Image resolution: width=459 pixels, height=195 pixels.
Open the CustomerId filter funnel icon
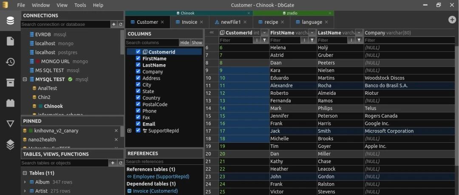pos(264,40)
